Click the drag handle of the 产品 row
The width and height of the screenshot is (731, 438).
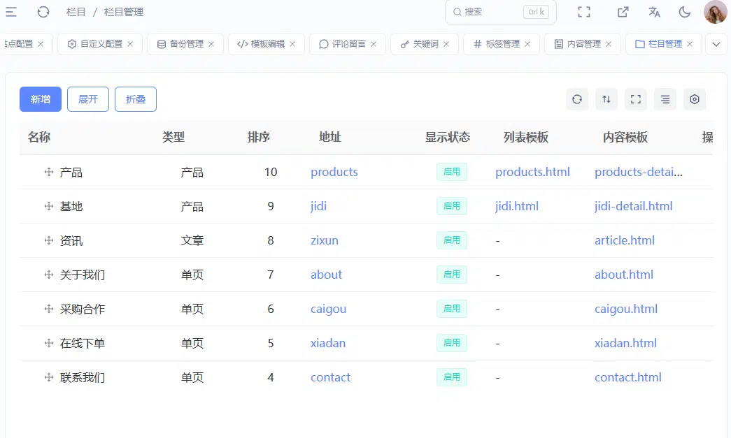49,172
